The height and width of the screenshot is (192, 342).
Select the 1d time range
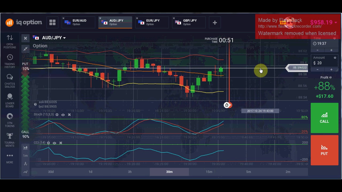pos(90,172)
